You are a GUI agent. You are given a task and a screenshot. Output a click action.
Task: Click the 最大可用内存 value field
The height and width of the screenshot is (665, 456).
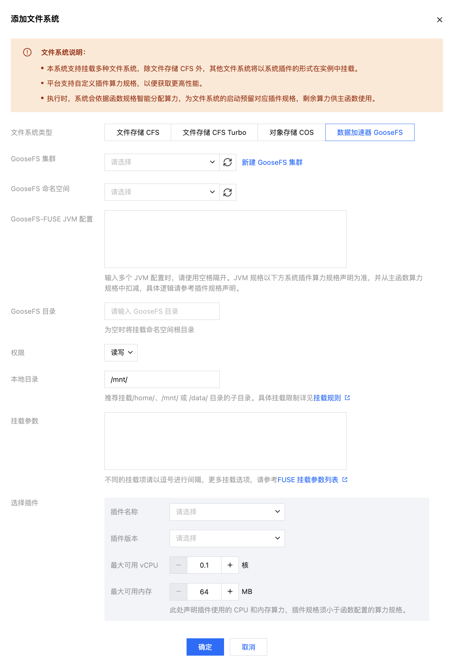point(204,592)
